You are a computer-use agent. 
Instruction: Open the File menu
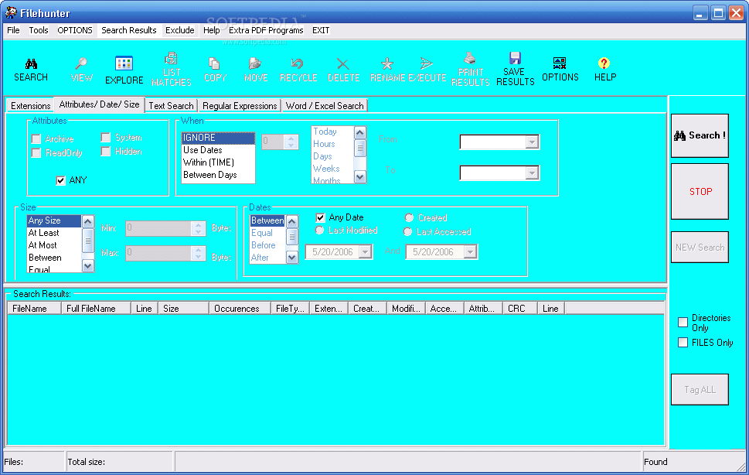[x=13, y=30]
